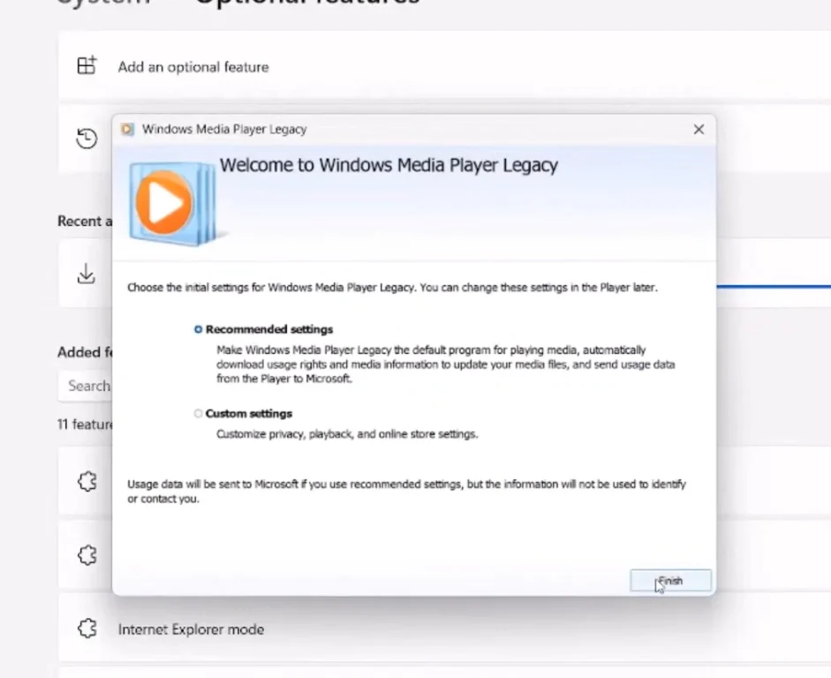Click the Add an optional feature grid icon
The image size is (831, 678).
[x=87, y=65]
